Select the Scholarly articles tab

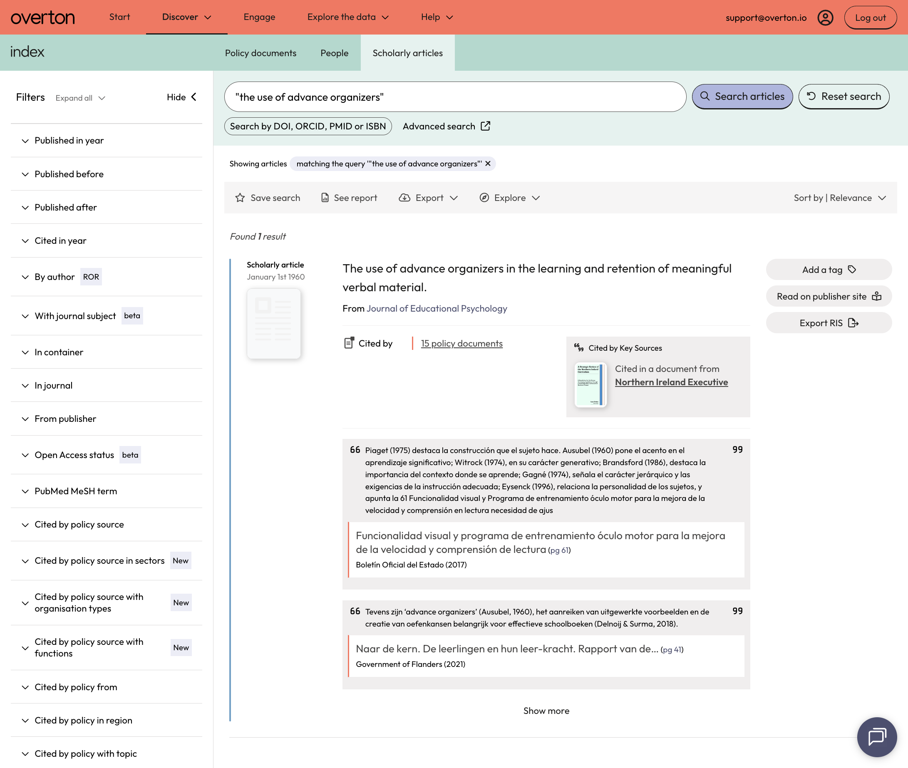point(408,53)
